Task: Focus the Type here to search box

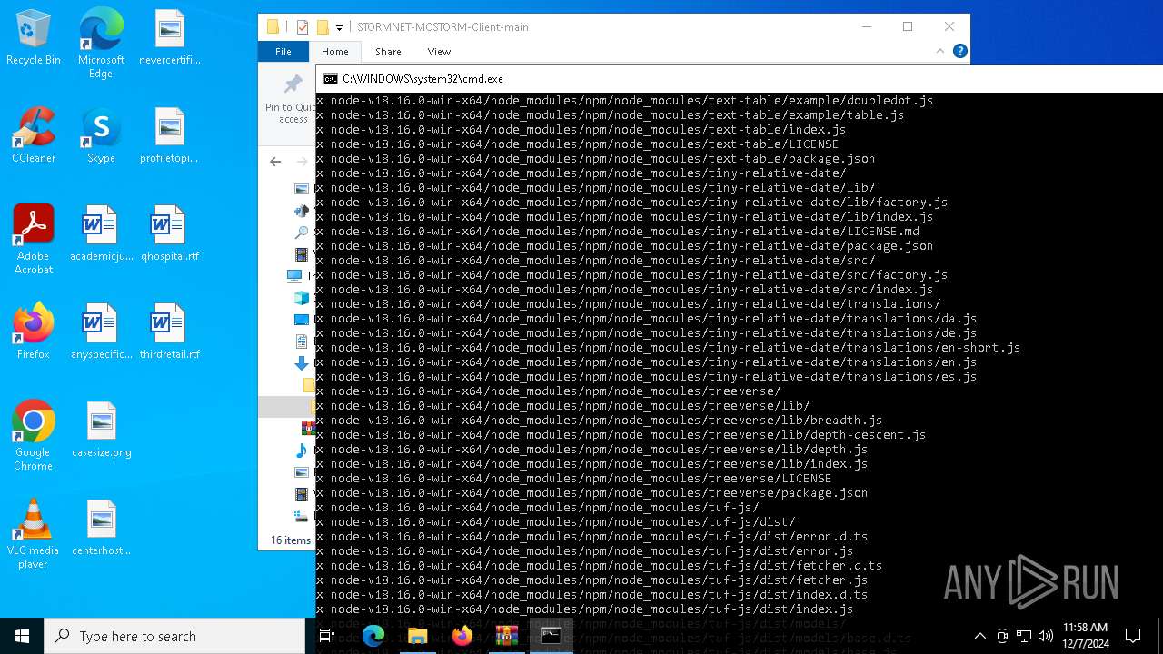Action: [x=174, y=636]
